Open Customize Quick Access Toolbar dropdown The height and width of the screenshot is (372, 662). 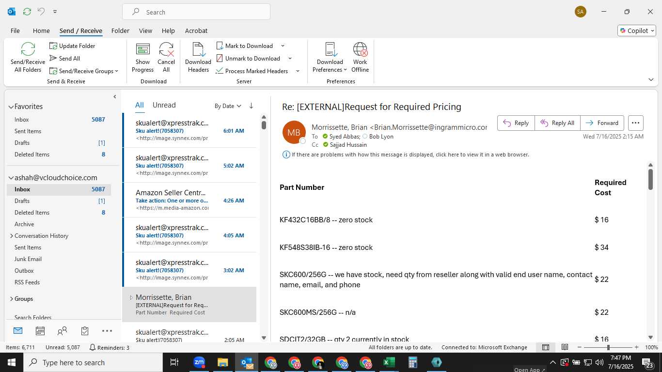tap(55, 12)
